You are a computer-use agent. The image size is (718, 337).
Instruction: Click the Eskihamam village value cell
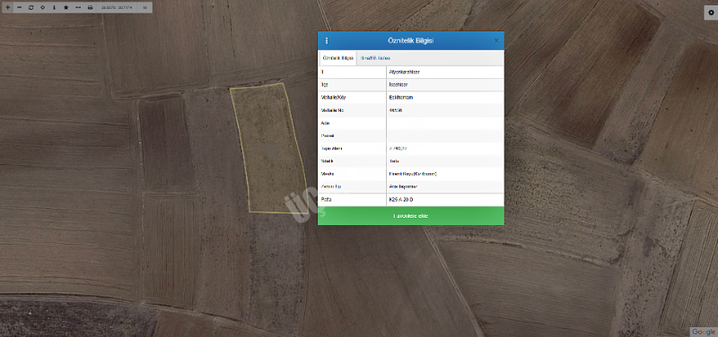pos(445,98)
